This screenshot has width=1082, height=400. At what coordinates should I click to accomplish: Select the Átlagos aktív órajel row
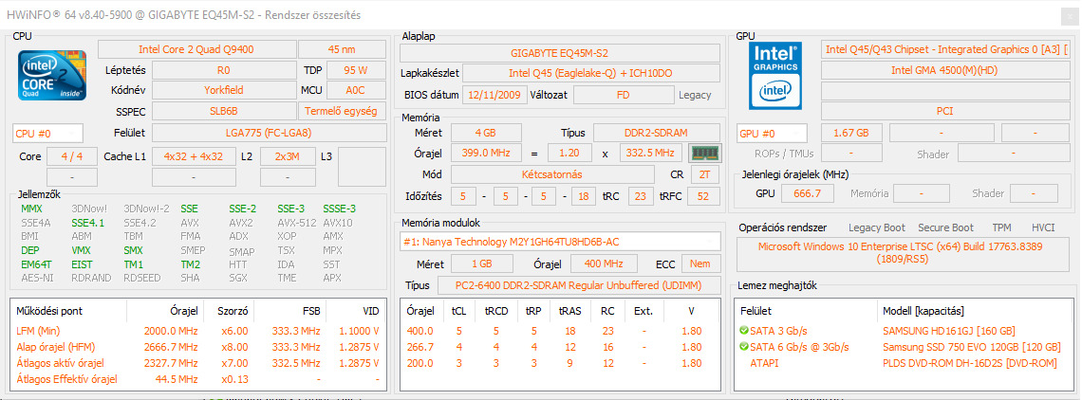tap(197, 363)
